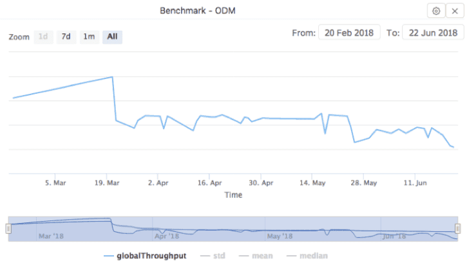This screenshot has height=266, width=467.
Task: Click the globalThroughput blue line legend marker
Action: pos(109,256)
